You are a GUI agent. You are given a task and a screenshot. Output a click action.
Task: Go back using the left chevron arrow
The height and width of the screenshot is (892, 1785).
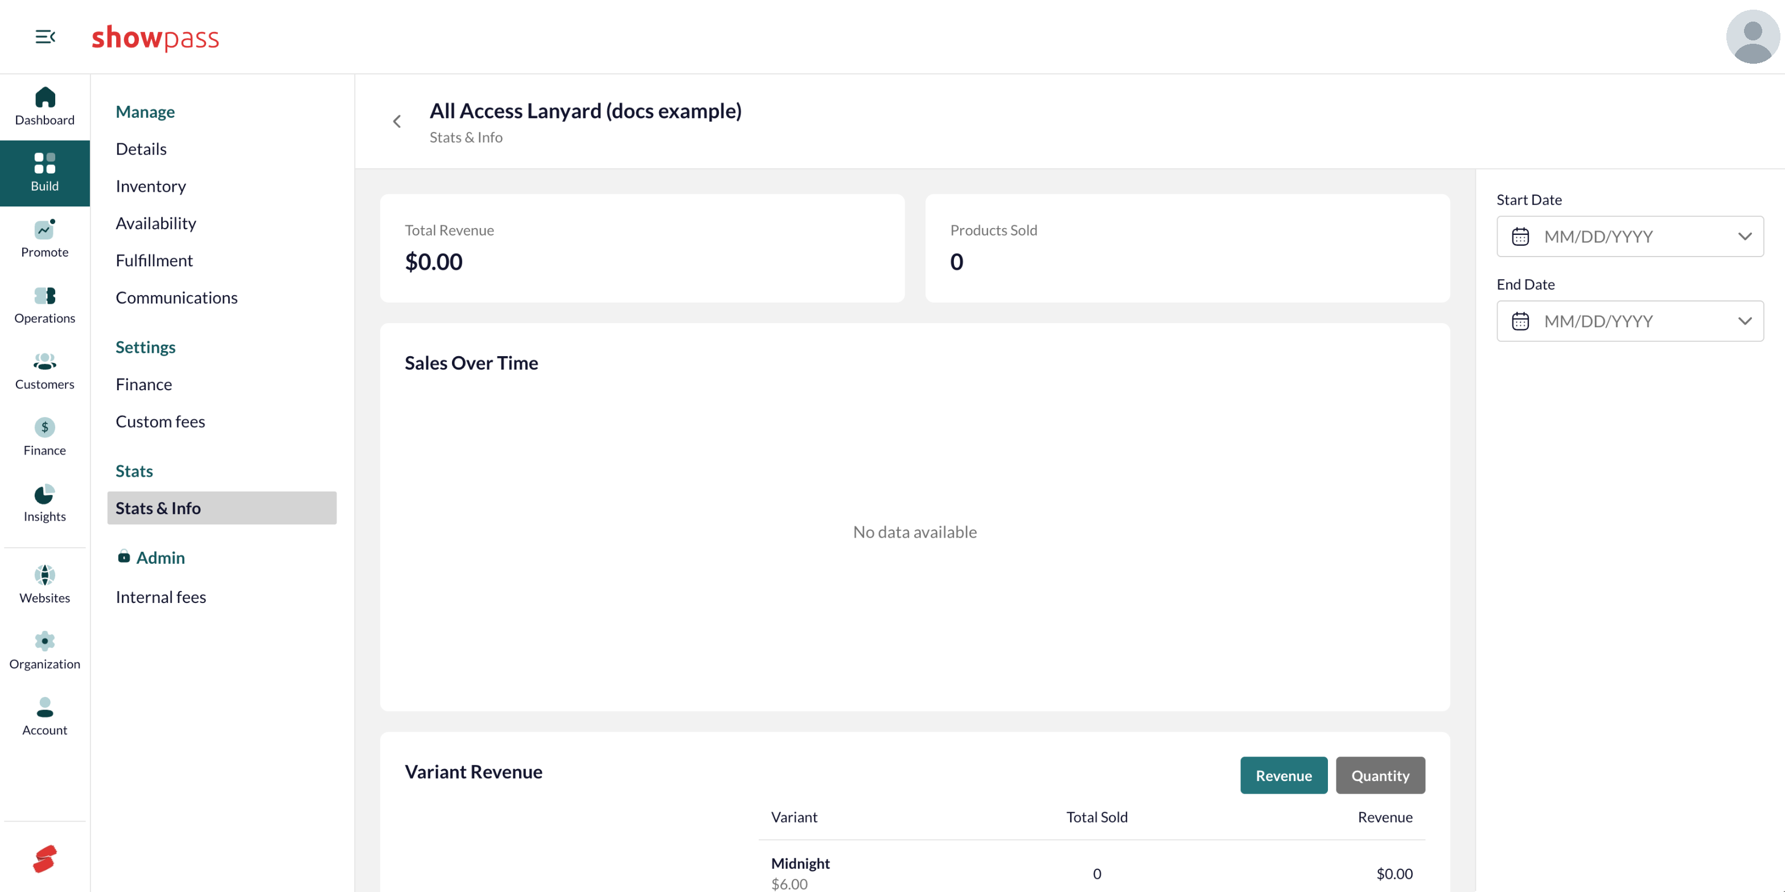(397, 122)
